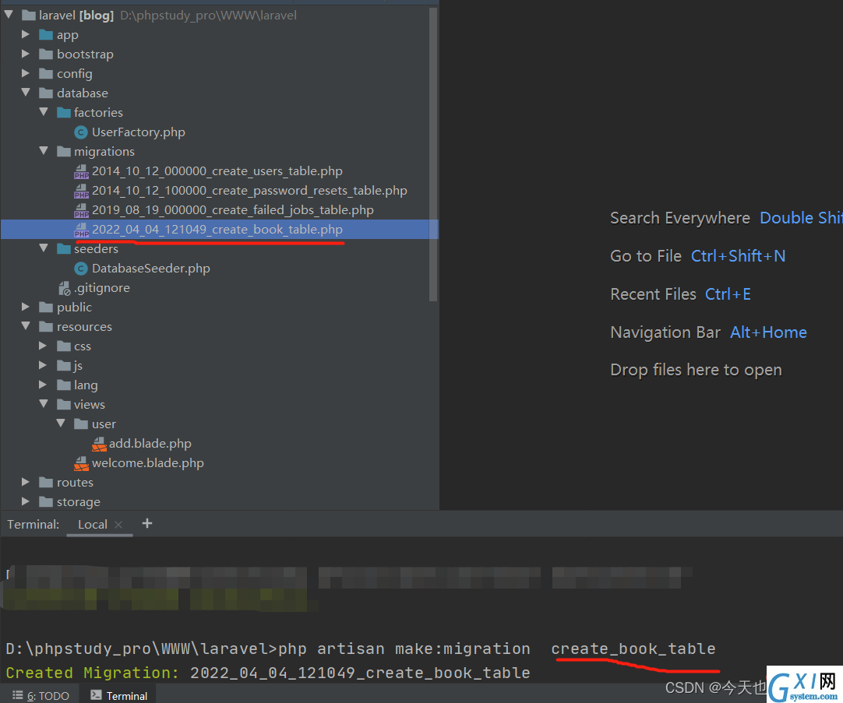Open the 6: TODO tool window

41,695
